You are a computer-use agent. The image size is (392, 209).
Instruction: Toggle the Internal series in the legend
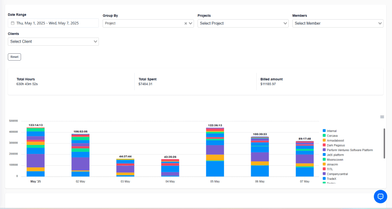point(332,131)
